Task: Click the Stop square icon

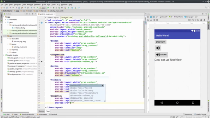Action: (62, 8)
